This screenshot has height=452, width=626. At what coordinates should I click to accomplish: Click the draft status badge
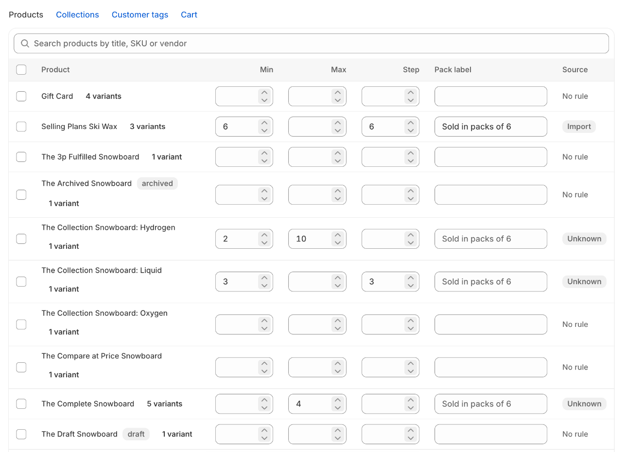(x=136, y=434)
